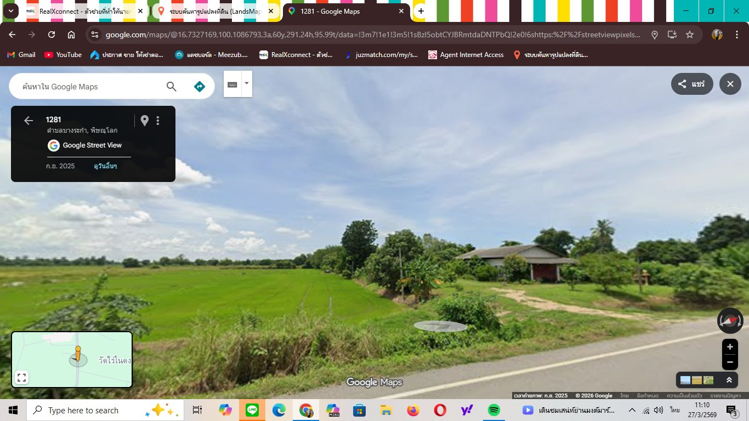Open the Gmail bookmark
This screenshot has height=421, width=749.
coord(21,55)
